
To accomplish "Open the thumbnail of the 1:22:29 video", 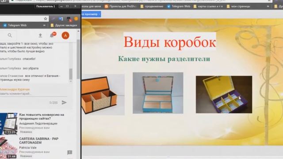I will (x=8, y=124).
